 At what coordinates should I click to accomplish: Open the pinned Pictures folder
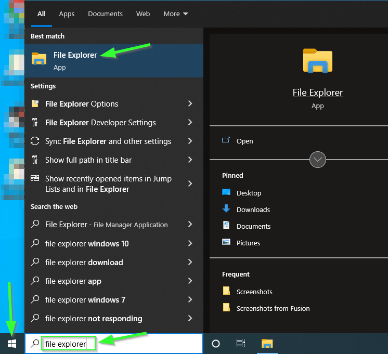[248, 243]
